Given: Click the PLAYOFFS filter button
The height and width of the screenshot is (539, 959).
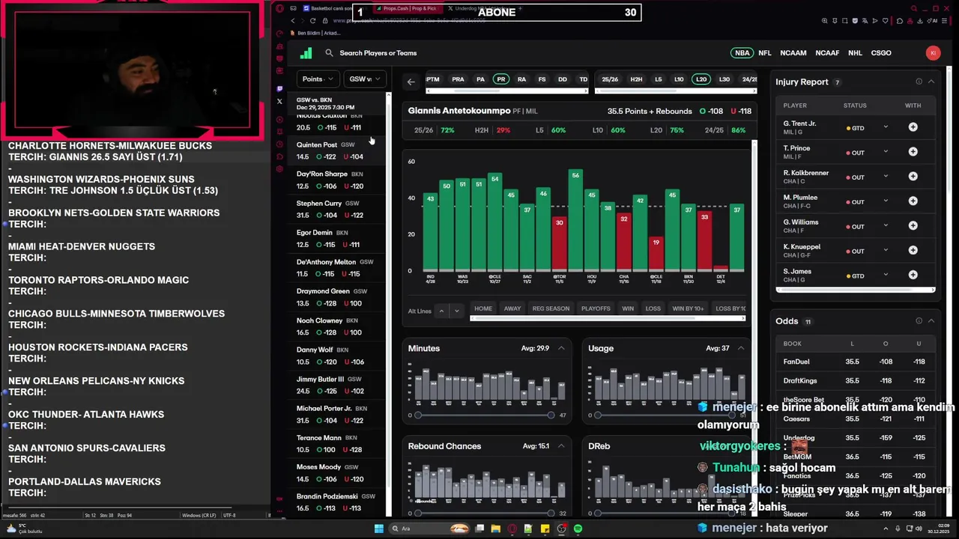Looking at the screenshot, I should pos(596,308).
